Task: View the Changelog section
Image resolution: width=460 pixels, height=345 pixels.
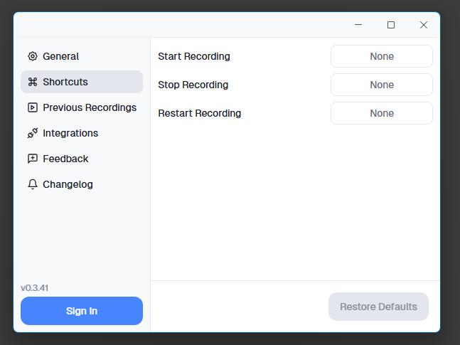Action: [68, 184]
